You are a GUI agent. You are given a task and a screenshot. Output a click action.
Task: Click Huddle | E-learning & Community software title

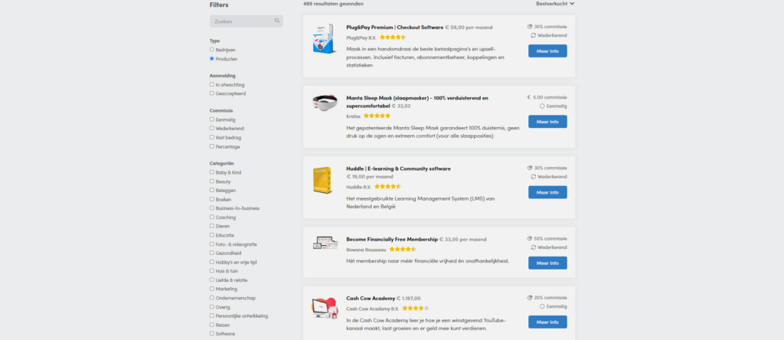[398, 168]
